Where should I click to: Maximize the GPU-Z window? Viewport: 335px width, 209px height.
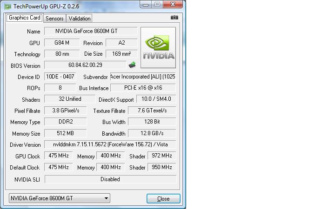coord(157,4)
